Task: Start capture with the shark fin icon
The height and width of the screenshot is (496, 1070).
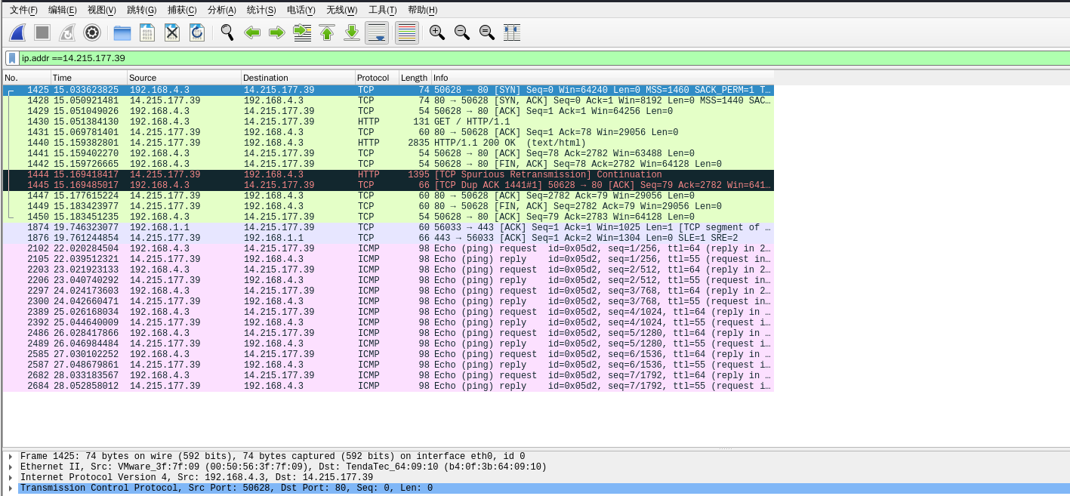Action: click(17, 32)
